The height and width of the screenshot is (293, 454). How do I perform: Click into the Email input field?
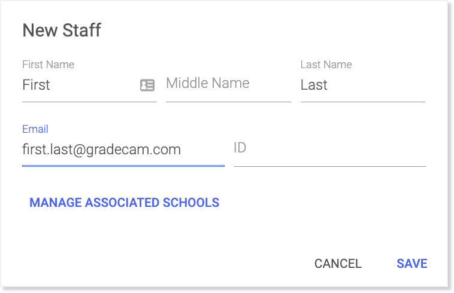pos(123,149)
